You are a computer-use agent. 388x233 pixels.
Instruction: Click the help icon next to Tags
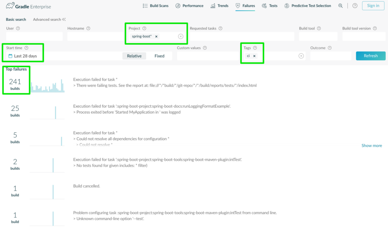coord(255,48)
